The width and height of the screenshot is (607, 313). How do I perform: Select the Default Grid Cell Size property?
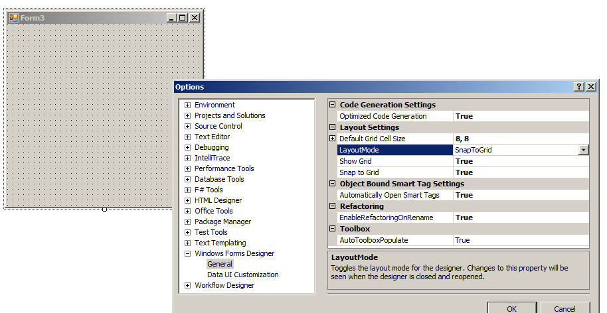395,139
